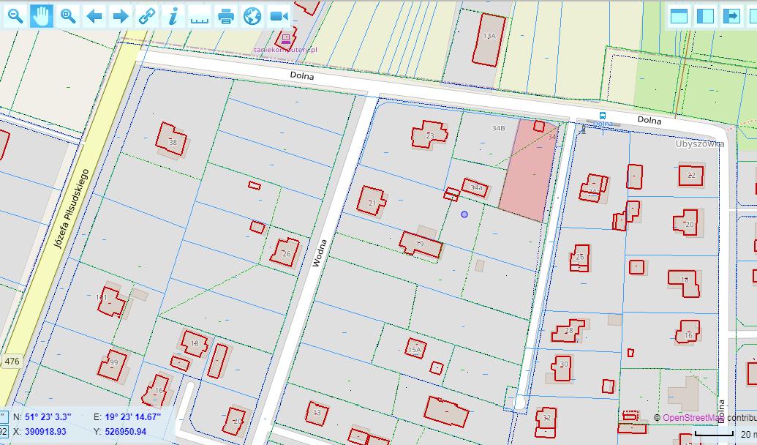757x445 pixels.
Task: Select the zoom out magnifier tool
Action: [x=15, y=16]
